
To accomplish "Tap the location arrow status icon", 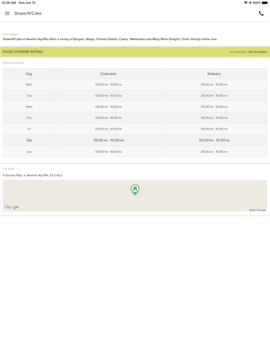I will pyautogui.click(x=250, y=3).
